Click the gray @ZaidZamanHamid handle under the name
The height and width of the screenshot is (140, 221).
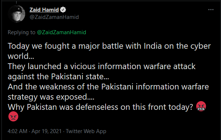[54, 17]
